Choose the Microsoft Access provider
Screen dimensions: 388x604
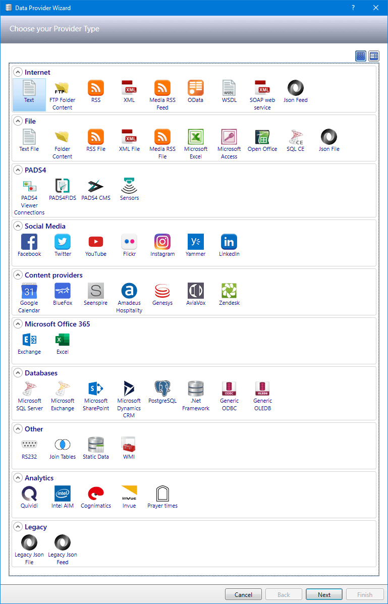[229, 144]
